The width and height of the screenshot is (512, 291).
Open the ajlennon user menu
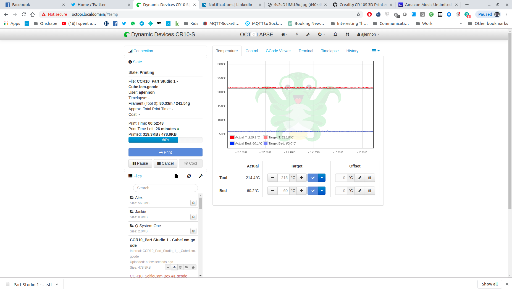(368, 34)
